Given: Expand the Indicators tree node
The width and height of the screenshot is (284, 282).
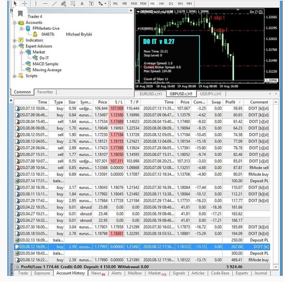Looking at the screenshot, I should click(x=14, y=40).
